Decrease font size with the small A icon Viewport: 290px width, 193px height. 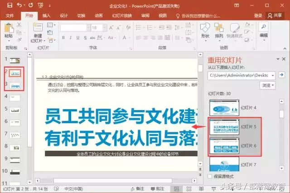click(x=119, y=28)
